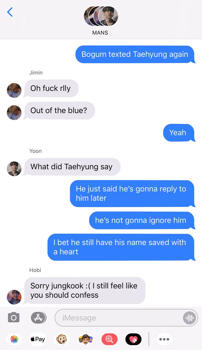Viewport: 202px width, 350px height.
Task: Open MANS group details at top
Action: click(100, 33)
